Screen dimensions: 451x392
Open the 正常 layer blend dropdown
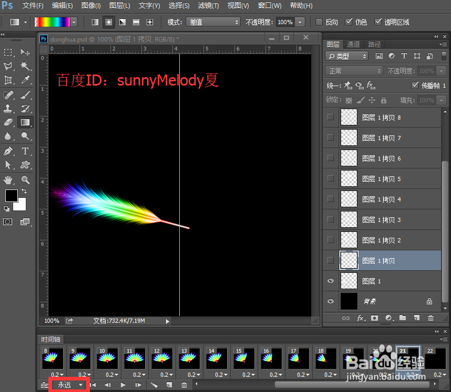tap(354, 71)
